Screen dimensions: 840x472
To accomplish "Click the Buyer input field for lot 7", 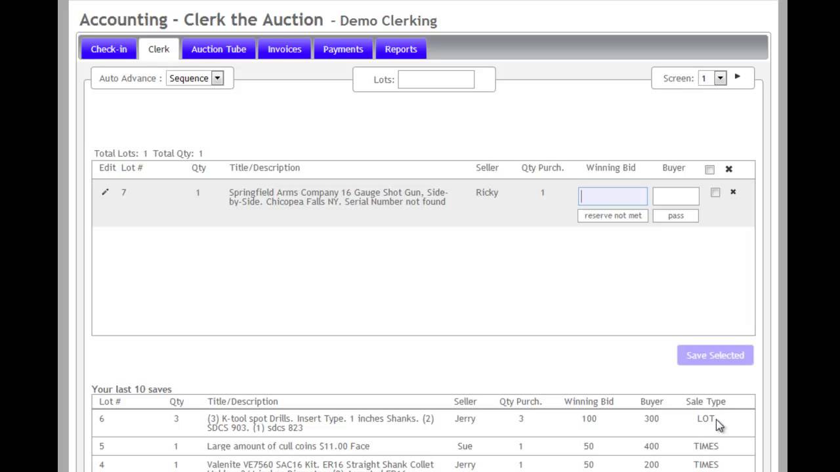I will pyautogui.click(x=676, y=196).
